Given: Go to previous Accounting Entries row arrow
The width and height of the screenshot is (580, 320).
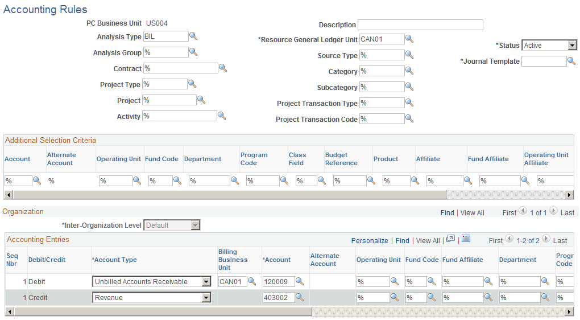Looking at the screenshot, I should [x=509, y=239].
